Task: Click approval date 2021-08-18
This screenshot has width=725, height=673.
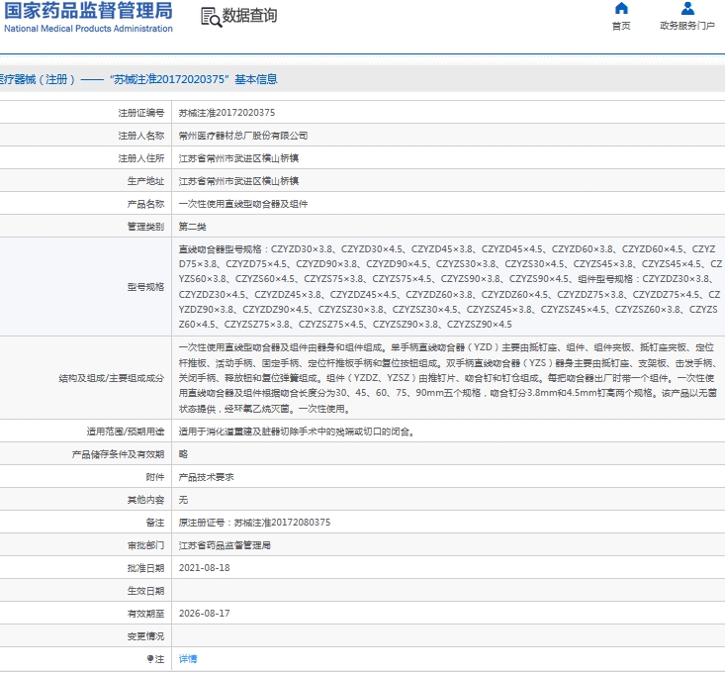Action: point(205,567)
